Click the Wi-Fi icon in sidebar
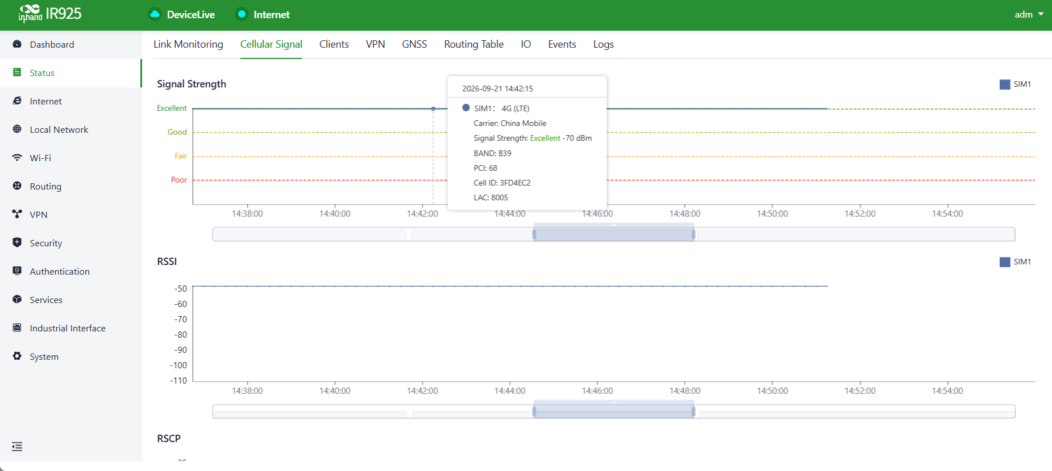The image size is (1052, 471). (17, 158)
